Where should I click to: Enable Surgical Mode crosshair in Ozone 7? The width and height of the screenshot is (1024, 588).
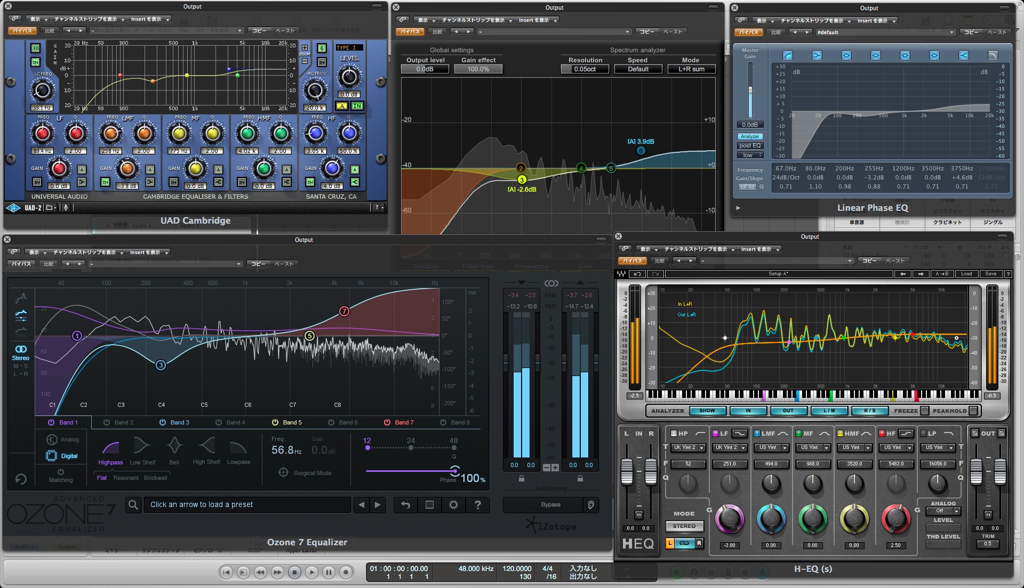283,472
